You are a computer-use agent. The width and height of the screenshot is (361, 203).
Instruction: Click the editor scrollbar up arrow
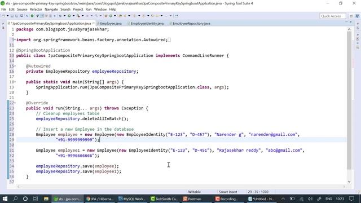pos(349,29)
